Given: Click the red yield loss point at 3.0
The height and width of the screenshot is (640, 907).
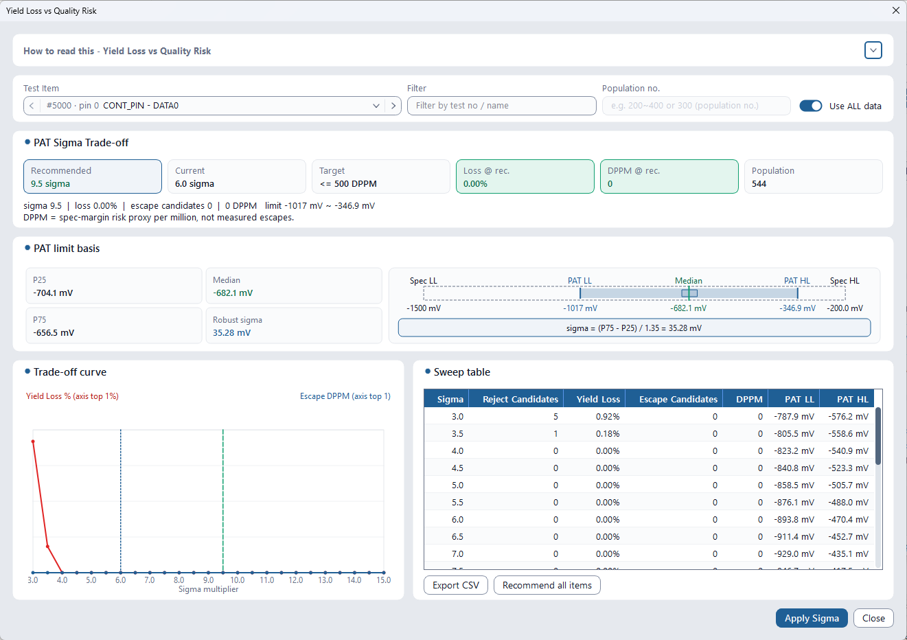Looking at the screenshot, I should pyautogui.click(x=33, y=442).
